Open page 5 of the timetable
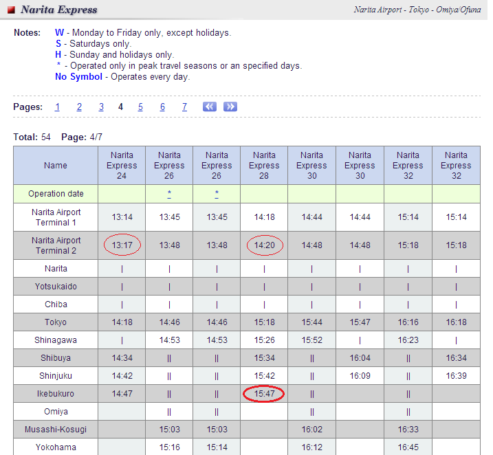The height and width of the screenshot is (455, 493). [140, 107]
